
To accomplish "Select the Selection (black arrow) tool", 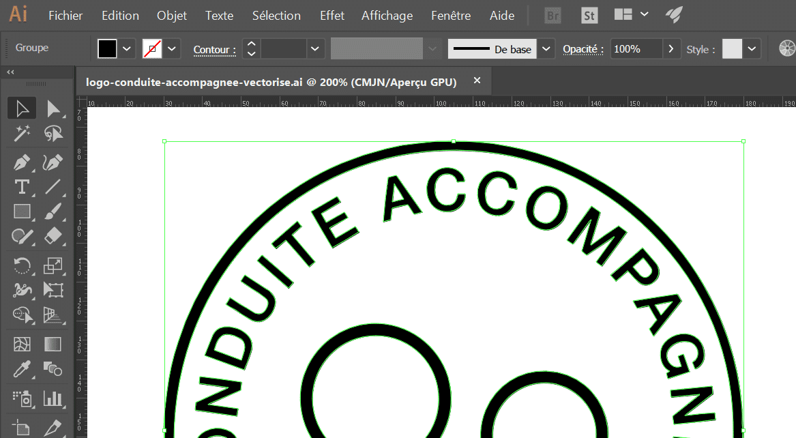I will coord(22,108).
